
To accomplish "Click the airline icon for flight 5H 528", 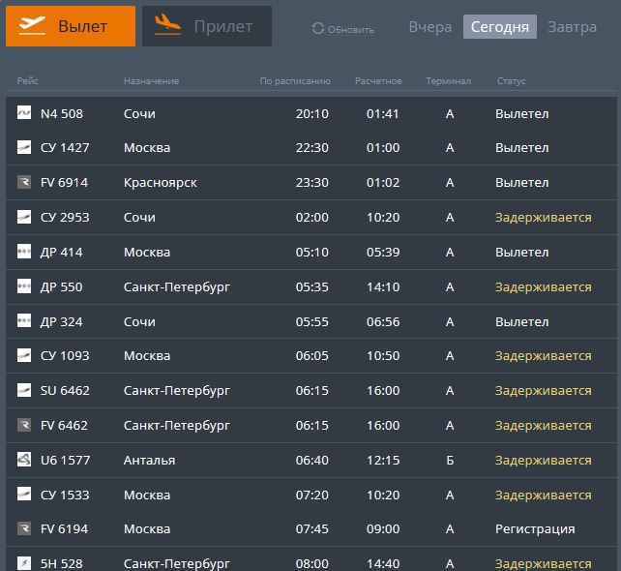I will [24, 563].
